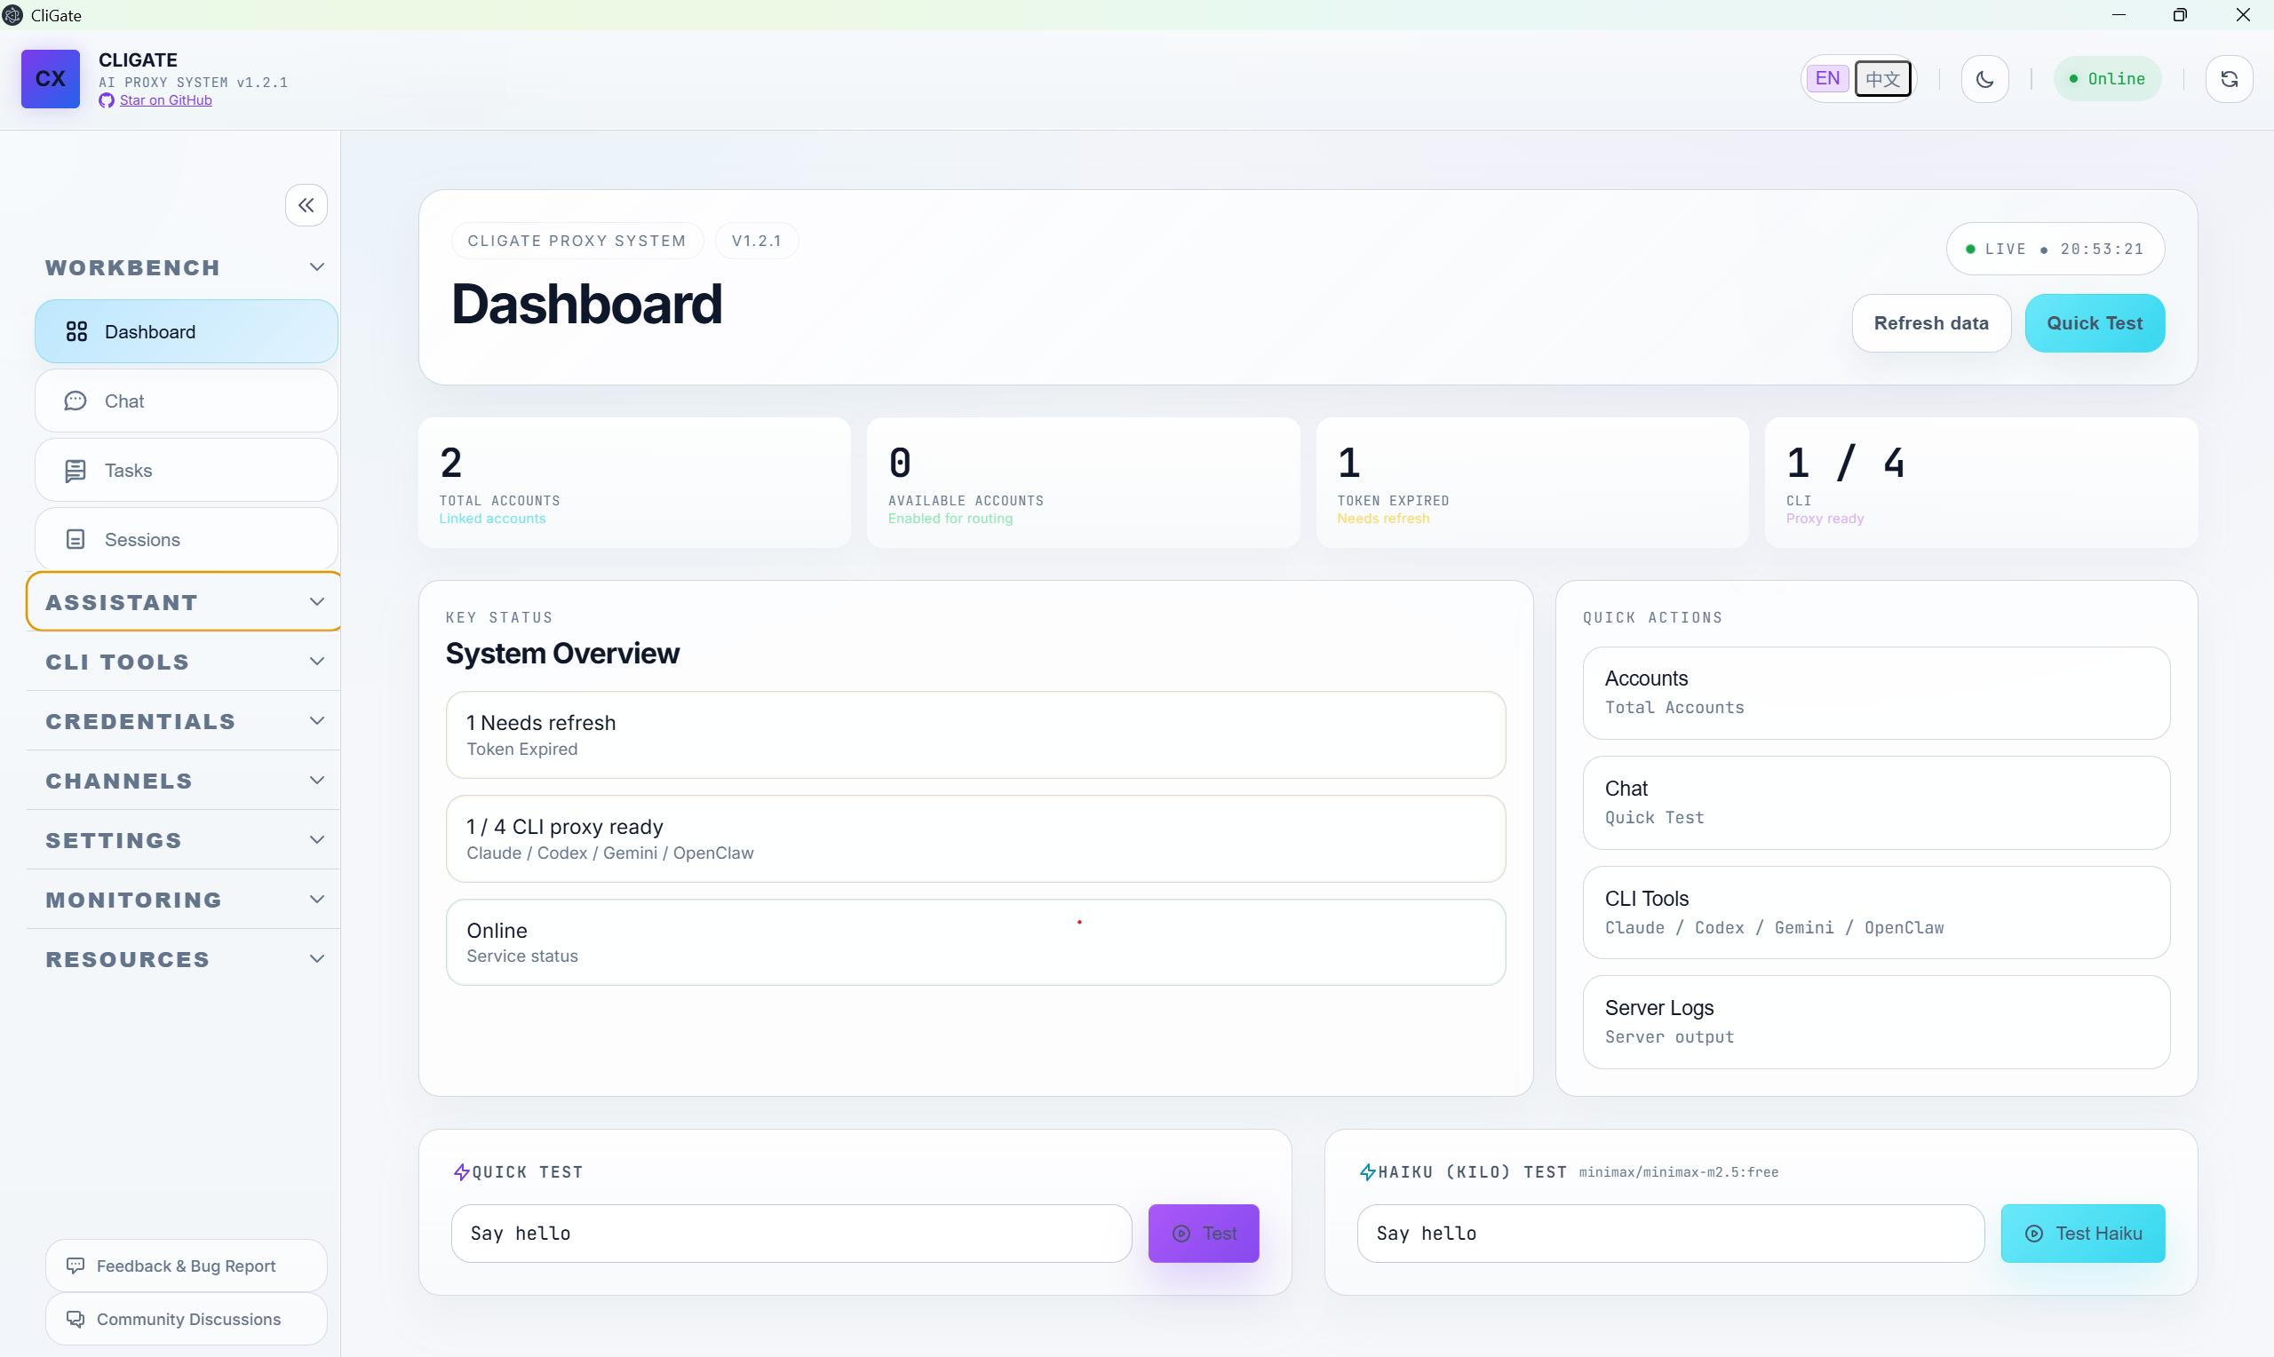Open Chat Quick Test action card

tap(1875, 803)
